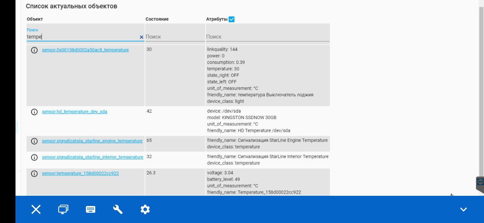Uncheck the Атрибуты checkbox
Image resolution: width=484 pixels, height=223 pixels.
tap(232, 19)
